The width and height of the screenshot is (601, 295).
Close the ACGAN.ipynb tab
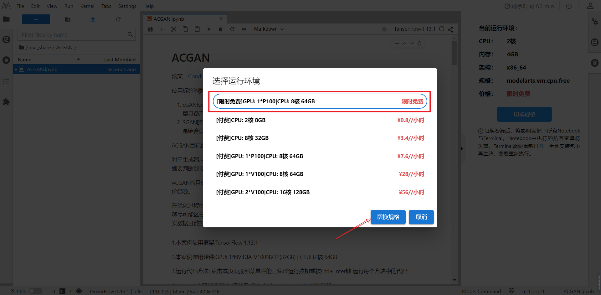221,19
